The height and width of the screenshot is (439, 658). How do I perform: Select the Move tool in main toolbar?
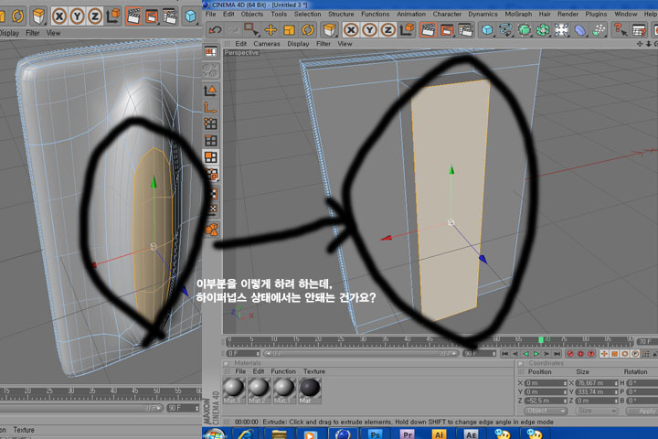click(x=271, y=30)
